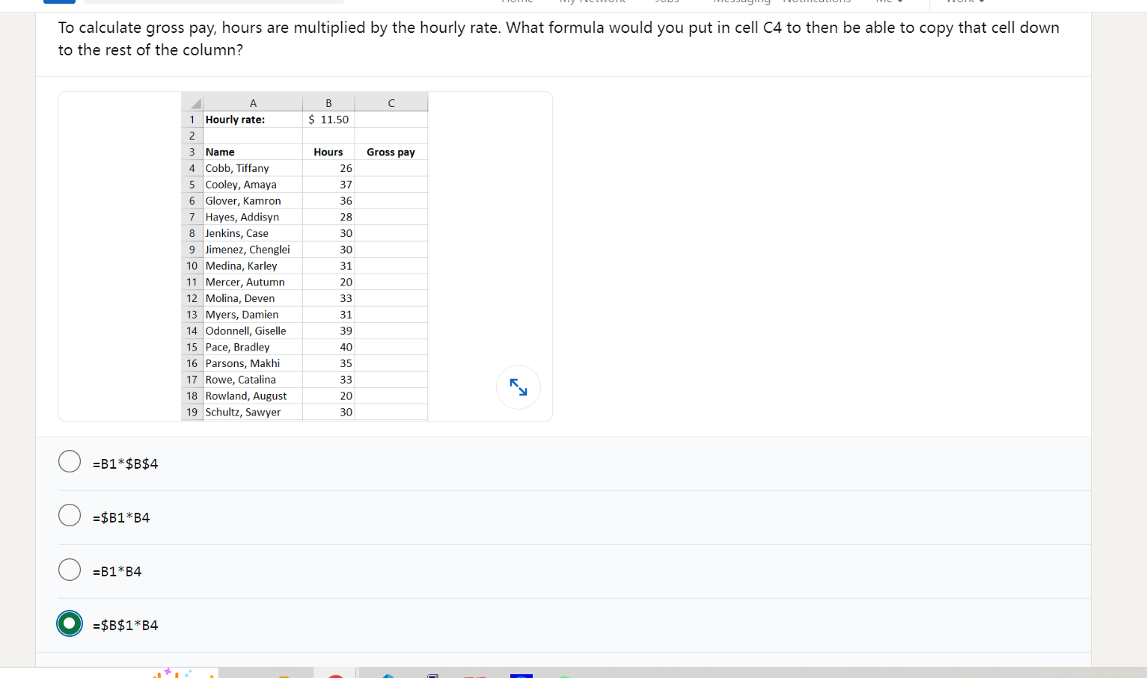Click the Home icon in navigation bar

coord(517,1)
